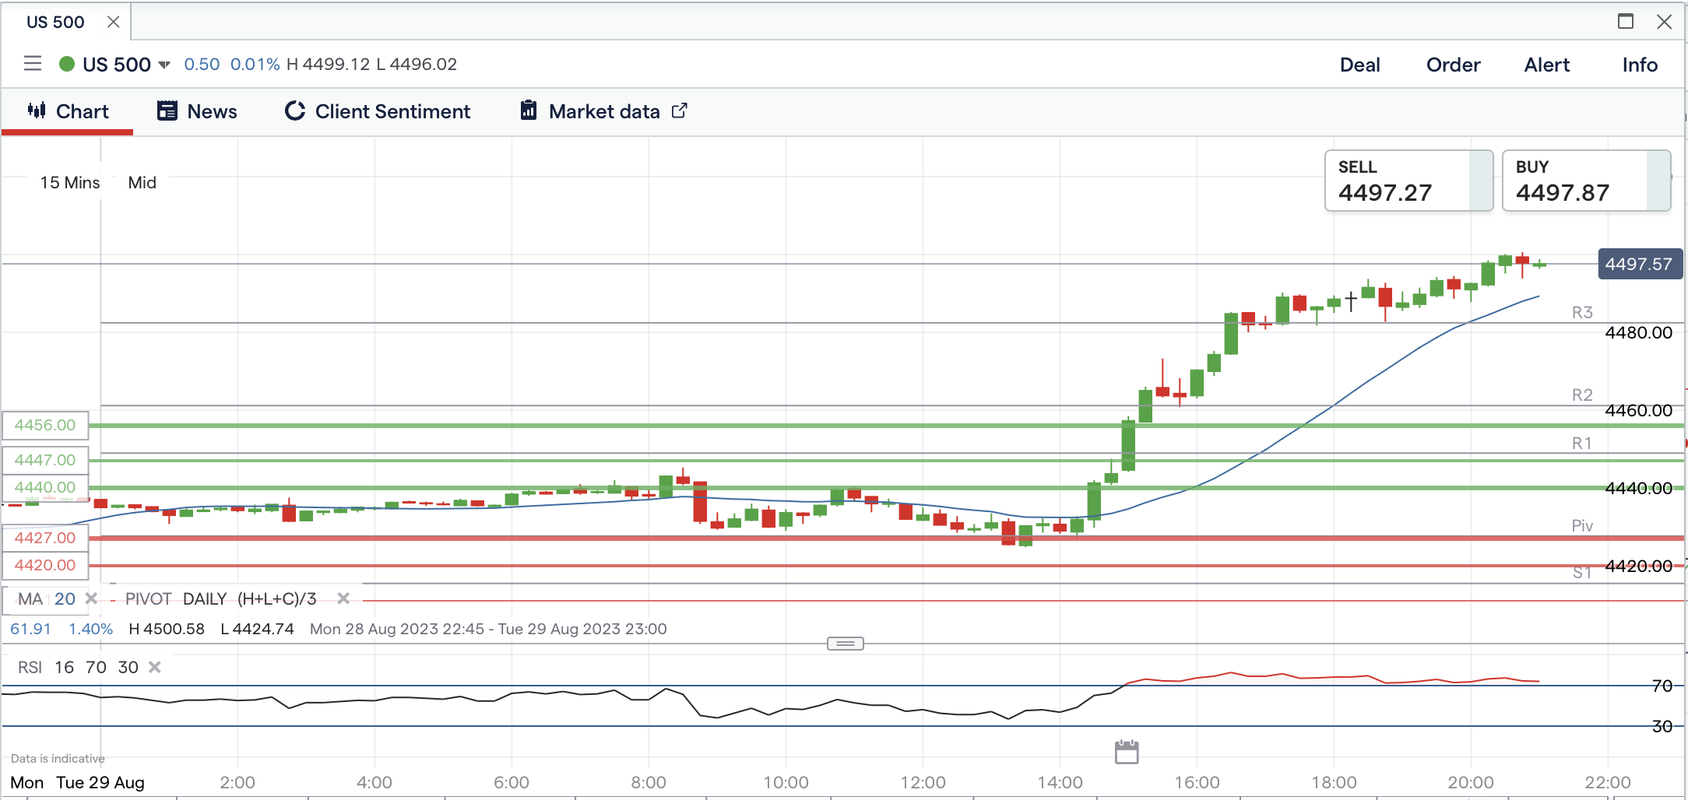Open the RSI indicator label settings
1688x800 pixels.
(30, 667)
